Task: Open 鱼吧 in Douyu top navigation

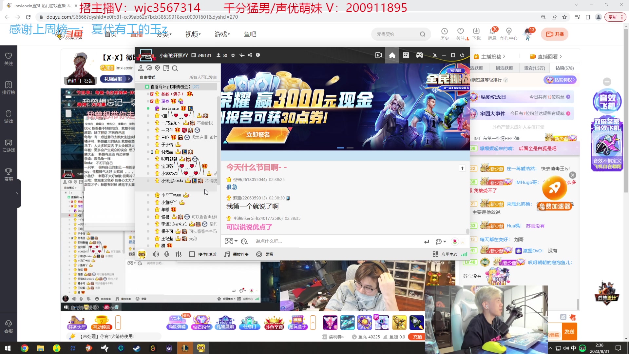Action: [250, 34]
